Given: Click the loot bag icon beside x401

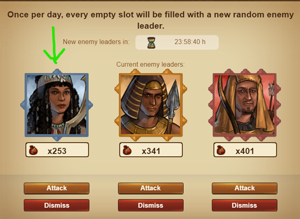Looking at the screenshot, I should point(221,150).
